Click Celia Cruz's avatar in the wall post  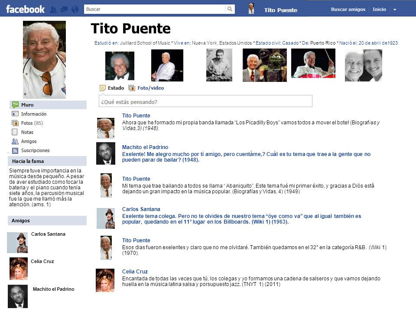tap(105, 280)
